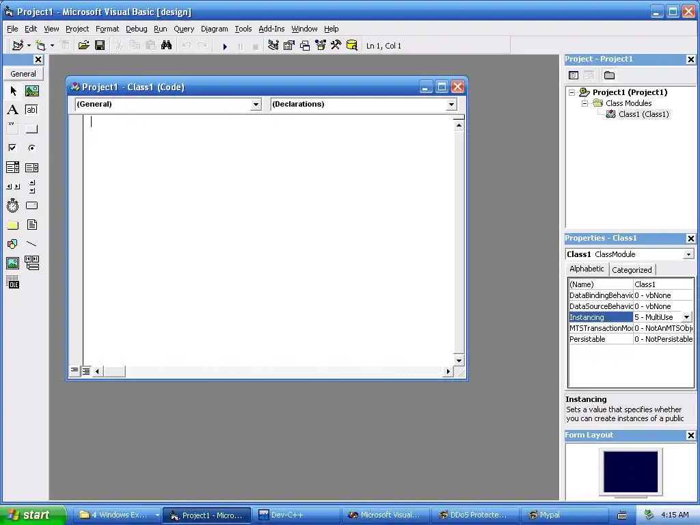Click the Windows start button
This screenshot has width=700, height=525.
[x=32, y=515]
